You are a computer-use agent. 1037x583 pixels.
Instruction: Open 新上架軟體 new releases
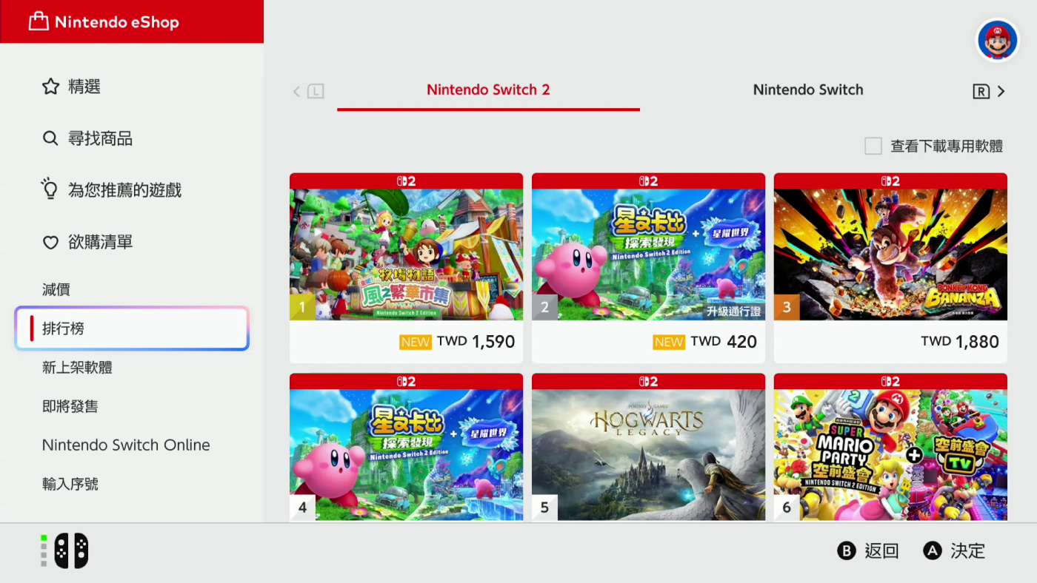click(77, 368)
